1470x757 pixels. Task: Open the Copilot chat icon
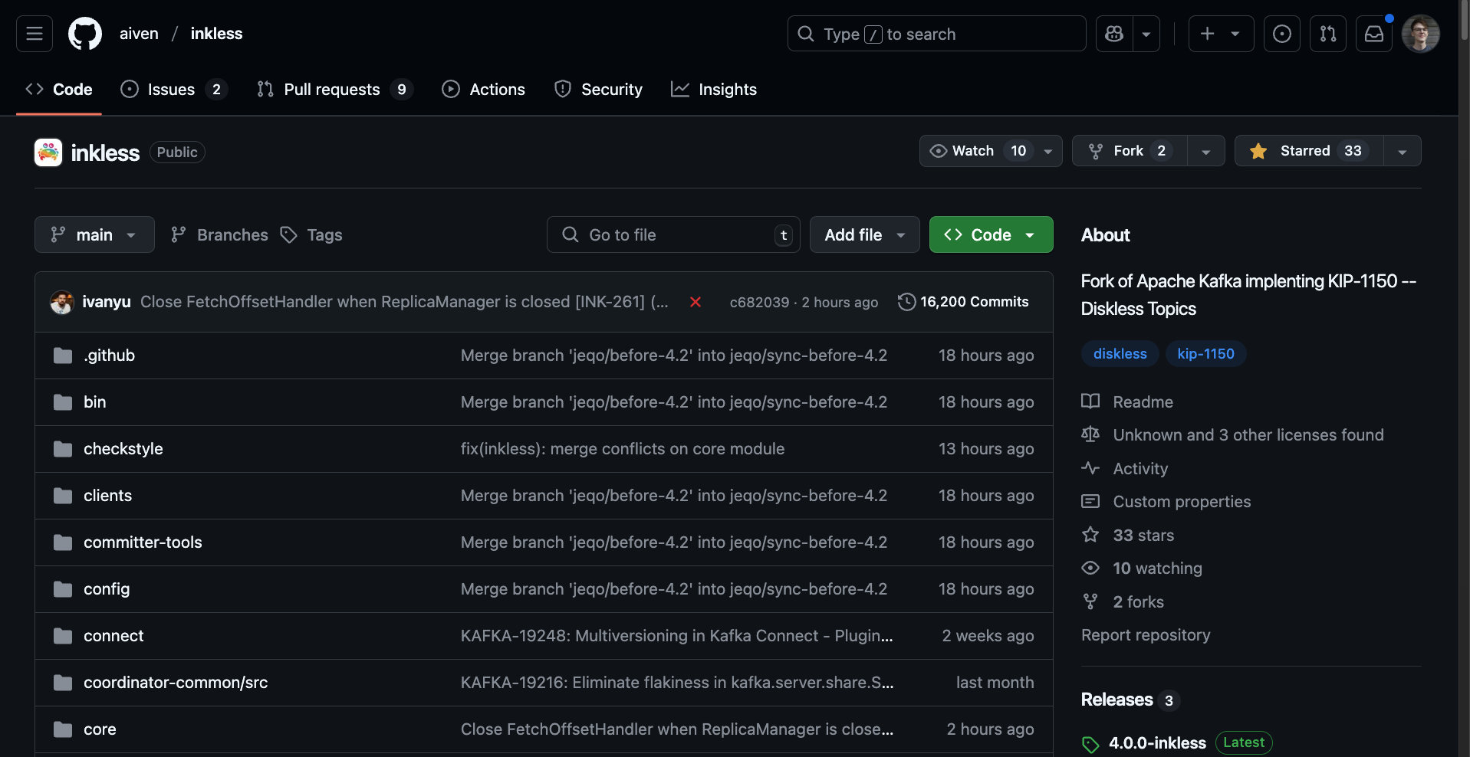pos(1114,34)
